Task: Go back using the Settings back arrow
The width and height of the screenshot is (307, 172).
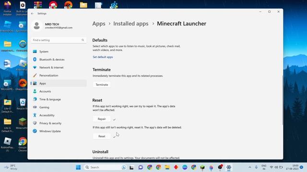Action: 32,13
